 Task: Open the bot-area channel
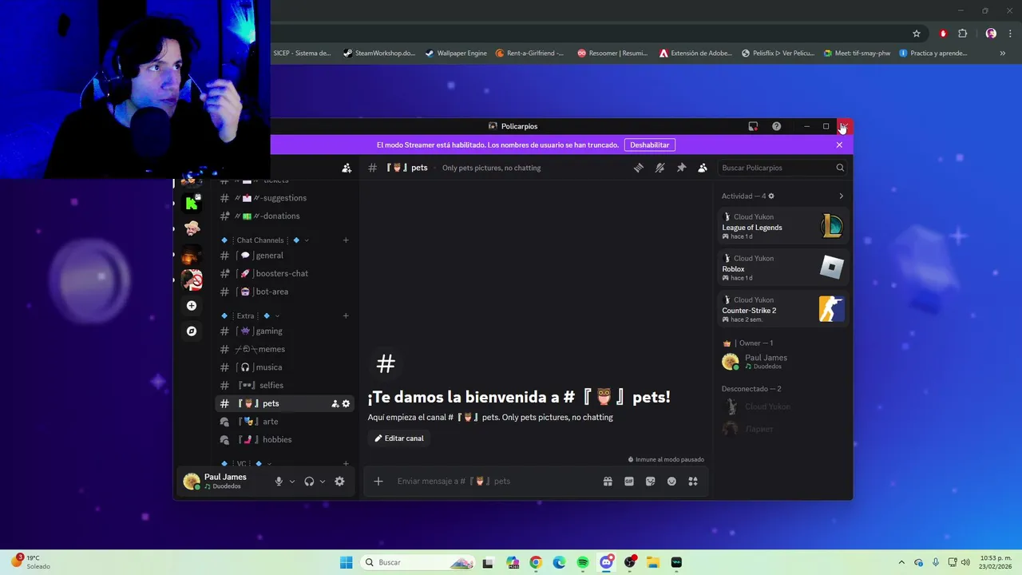[284, 291]
